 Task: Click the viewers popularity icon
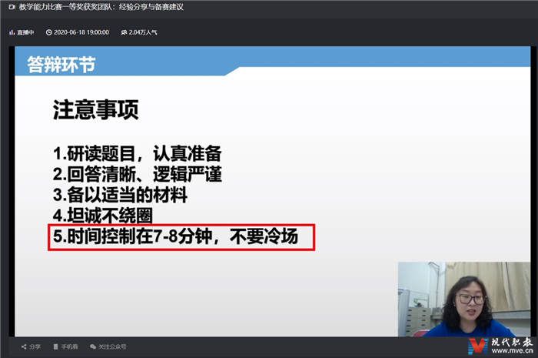[x=124, y=32]
